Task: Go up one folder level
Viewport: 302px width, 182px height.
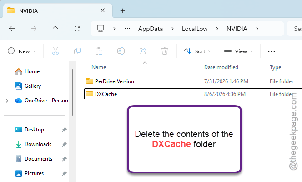Action: (55, 29)
